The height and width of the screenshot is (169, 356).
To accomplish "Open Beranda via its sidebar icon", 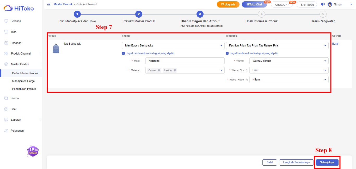I will tap(6, 21).
